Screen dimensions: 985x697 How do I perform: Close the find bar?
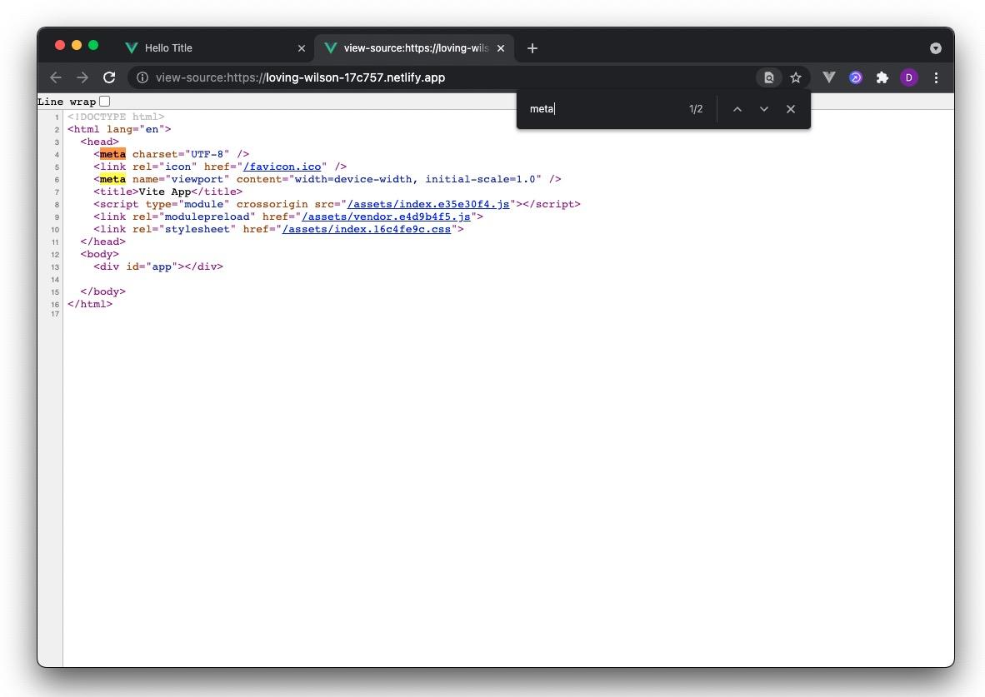[x=791, y=109]
